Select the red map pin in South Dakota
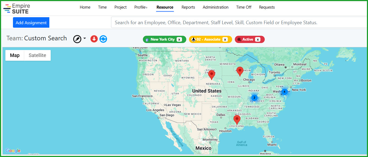Screen dimensions: 368x157 click(212, 75)
